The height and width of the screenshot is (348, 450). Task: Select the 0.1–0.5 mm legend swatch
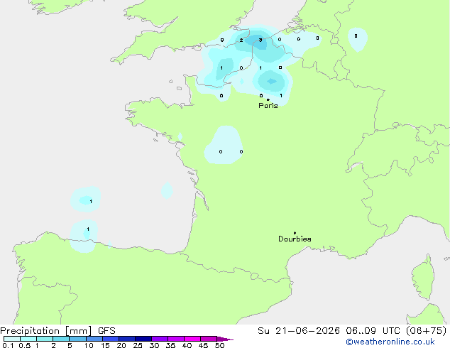pos(12,339)
